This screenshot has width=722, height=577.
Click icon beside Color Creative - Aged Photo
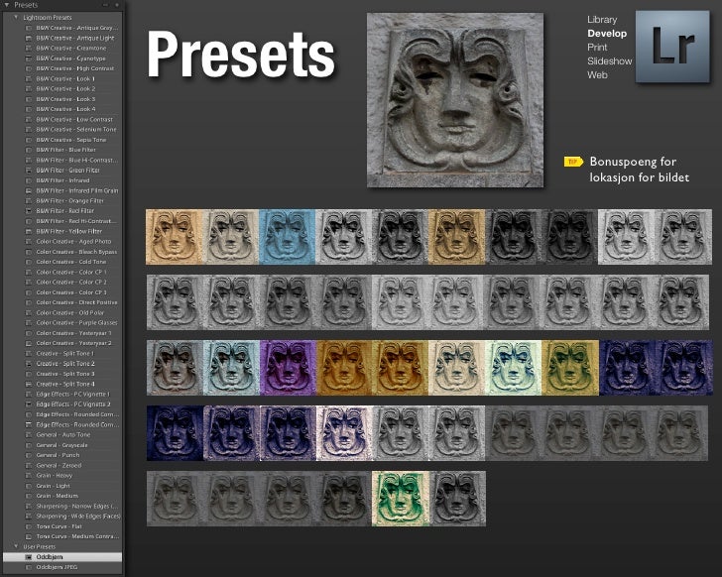pyautogui.click(x=29, y=242)
